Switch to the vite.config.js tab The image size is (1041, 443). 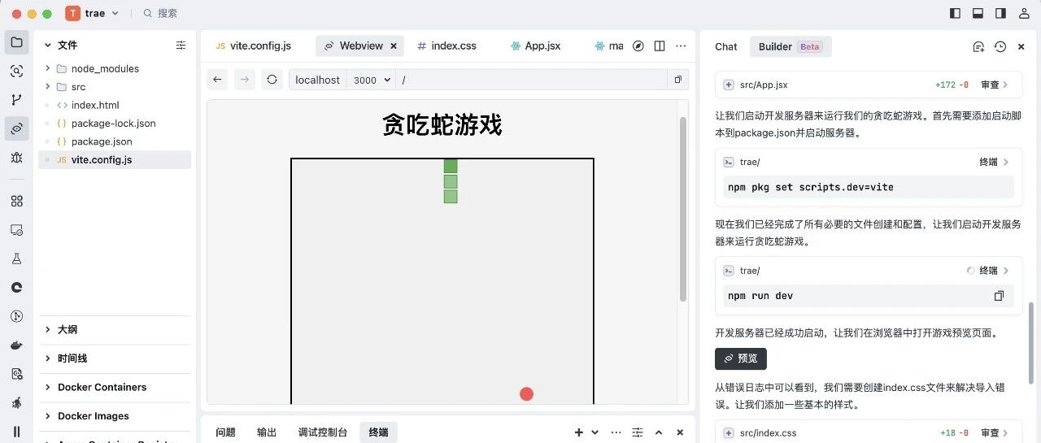click(253, 46)
